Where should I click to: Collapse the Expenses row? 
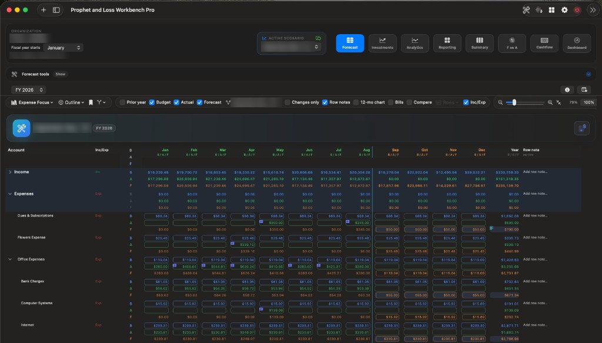pos(10,194)
